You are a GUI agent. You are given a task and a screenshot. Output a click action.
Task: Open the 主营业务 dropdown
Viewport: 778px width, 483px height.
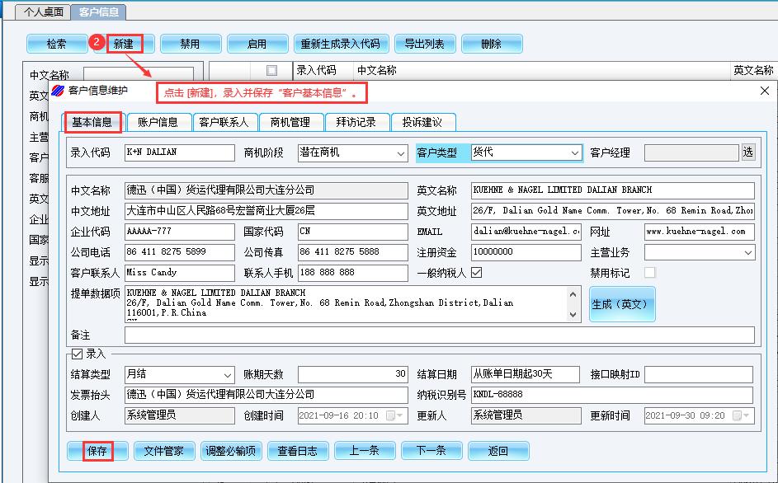point(747,252)
